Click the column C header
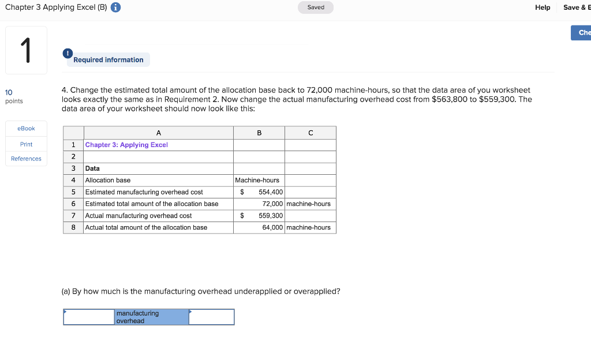Viewport: 591px width, 364px height. point(311,133)
